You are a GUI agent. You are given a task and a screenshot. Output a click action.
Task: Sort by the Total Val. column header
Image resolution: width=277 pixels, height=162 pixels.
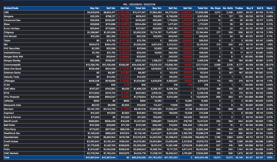click(x=140, y=8)
